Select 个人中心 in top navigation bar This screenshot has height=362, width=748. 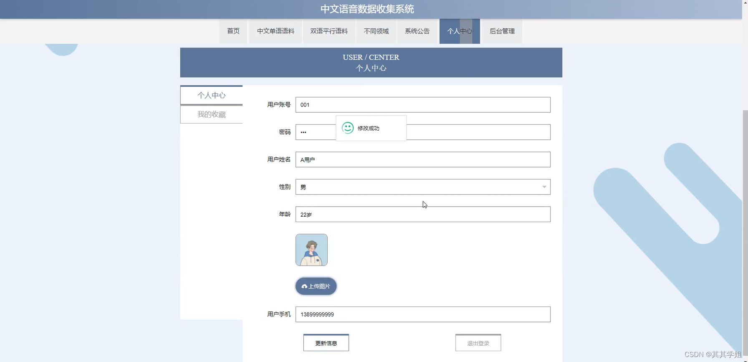pos(460,31)
